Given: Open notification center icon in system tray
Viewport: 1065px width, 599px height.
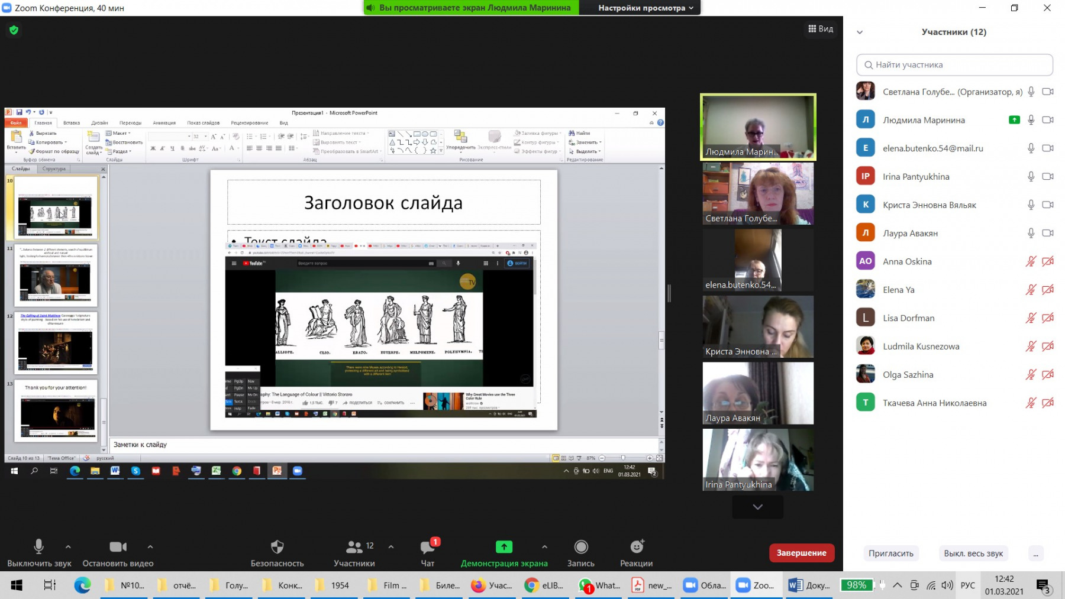Looking at the screenshot, I should [1044, 586].
